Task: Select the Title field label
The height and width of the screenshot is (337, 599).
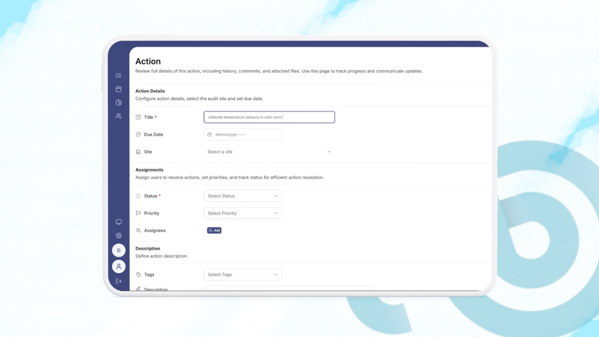Action: pos(149,117)
